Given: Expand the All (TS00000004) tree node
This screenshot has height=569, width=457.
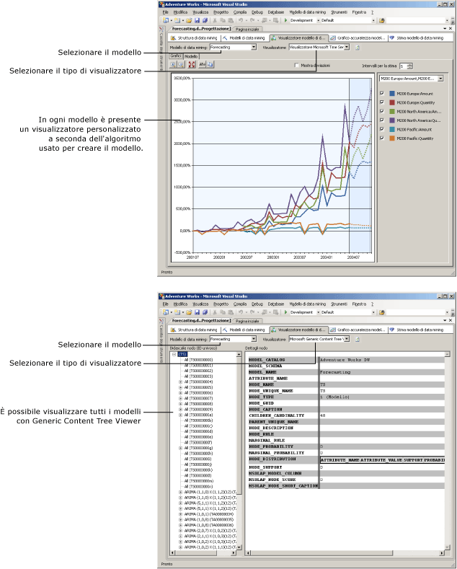Looking at the screenshot, I should pos(180,381).
